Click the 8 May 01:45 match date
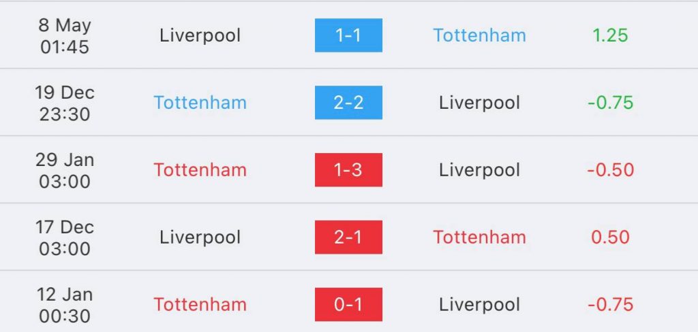The image size is (698, 332). (65, 35)
